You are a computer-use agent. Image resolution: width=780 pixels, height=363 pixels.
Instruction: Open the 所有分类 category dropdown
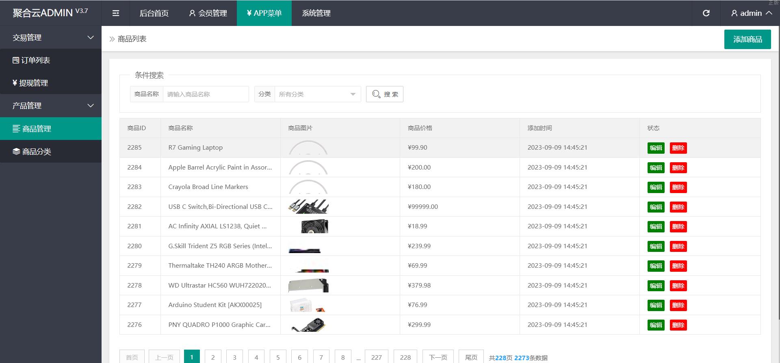317,94
